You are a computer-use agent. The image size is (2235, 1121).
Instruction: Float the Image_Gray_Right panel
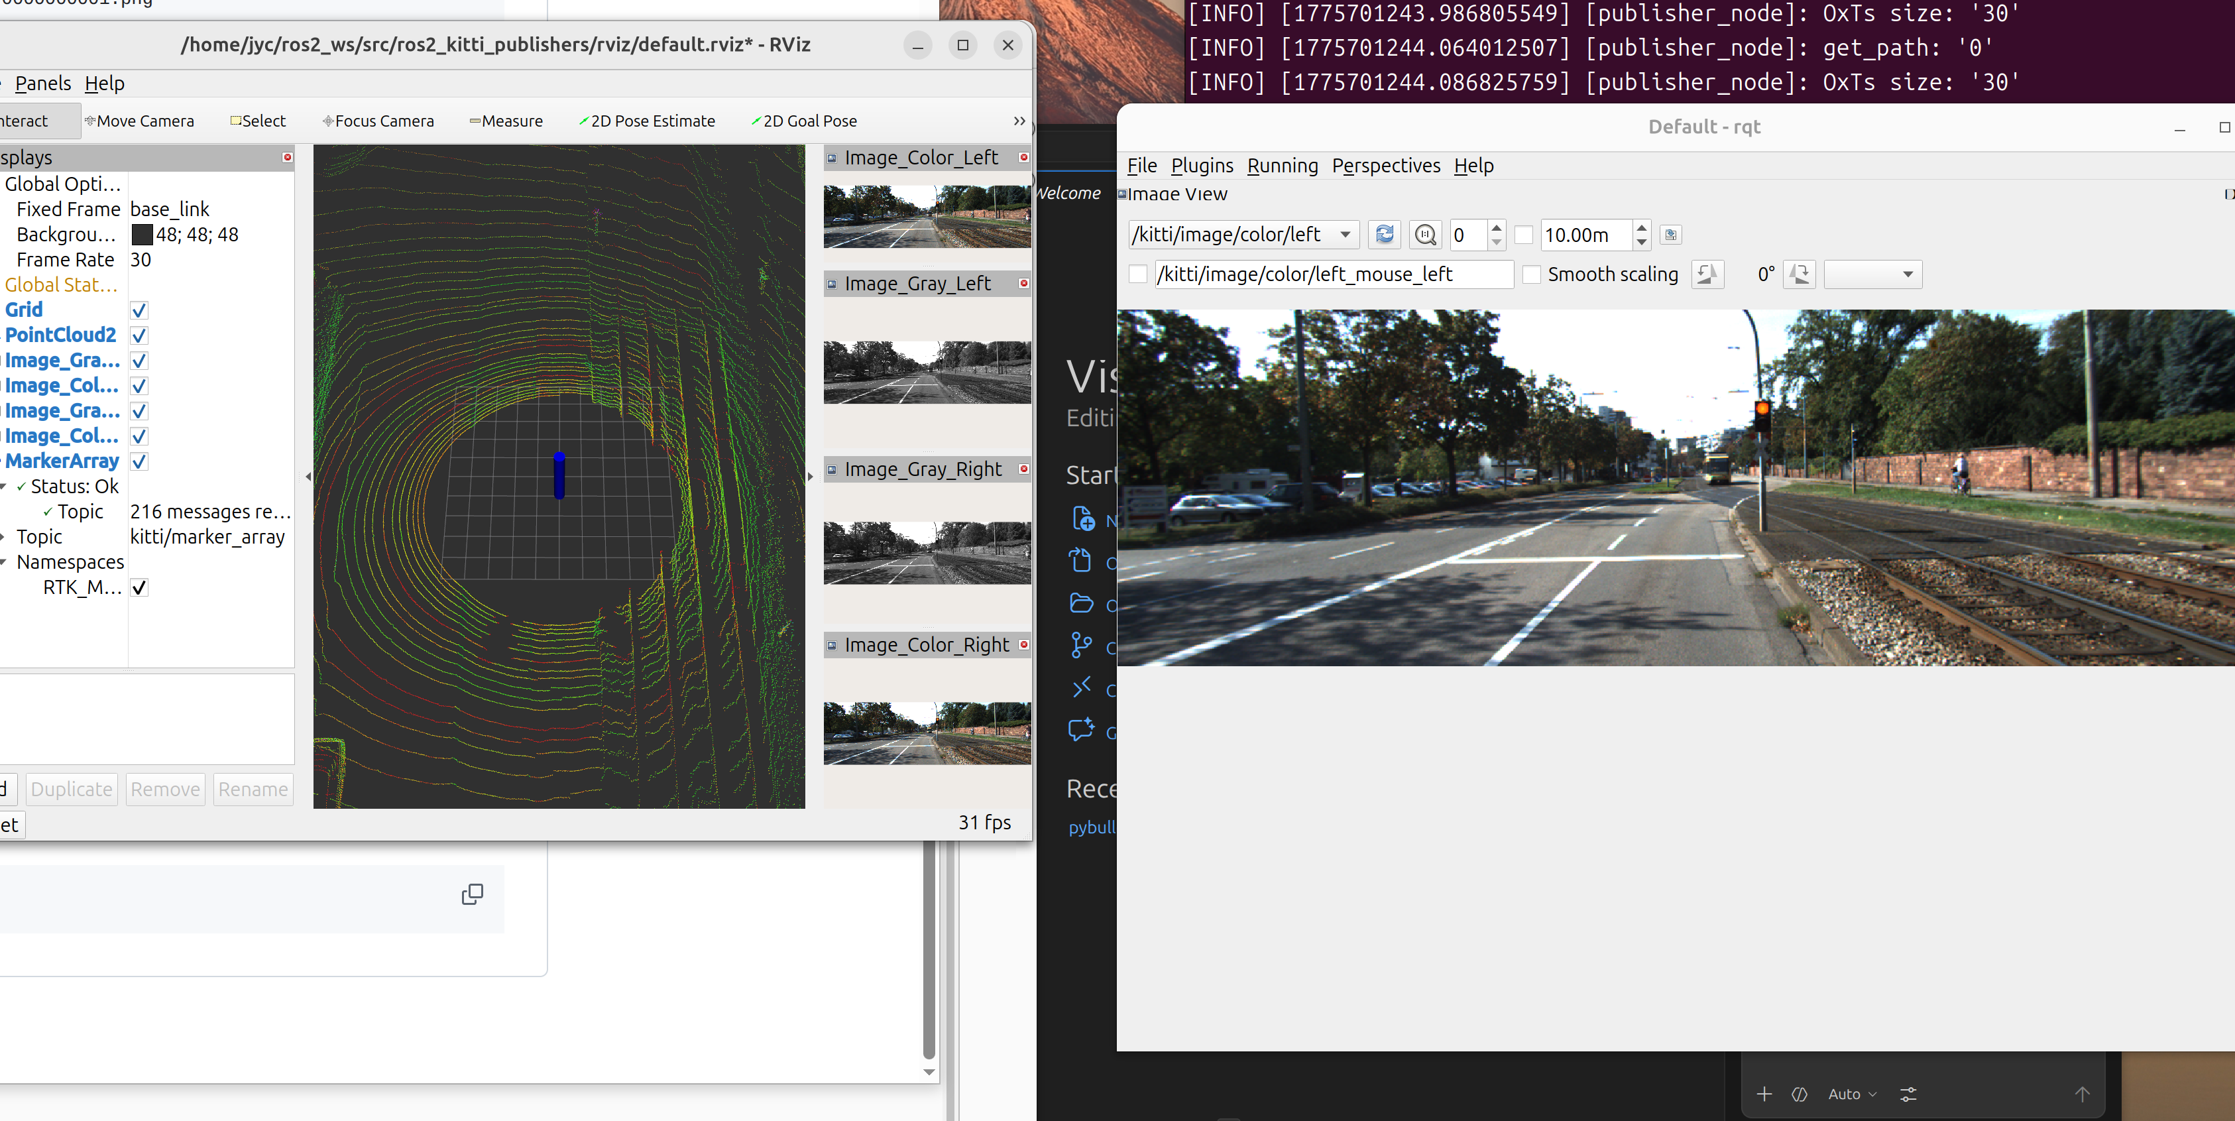[x=831, y=469]
